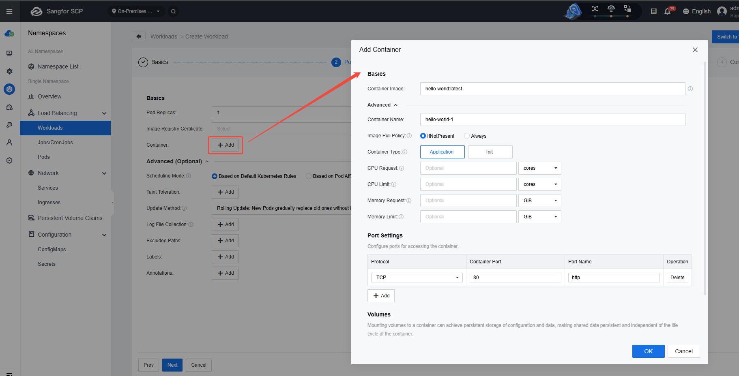Confirm dialog with OK button
The height and width of the screenshot is (376, 739).
pos(648,351)
